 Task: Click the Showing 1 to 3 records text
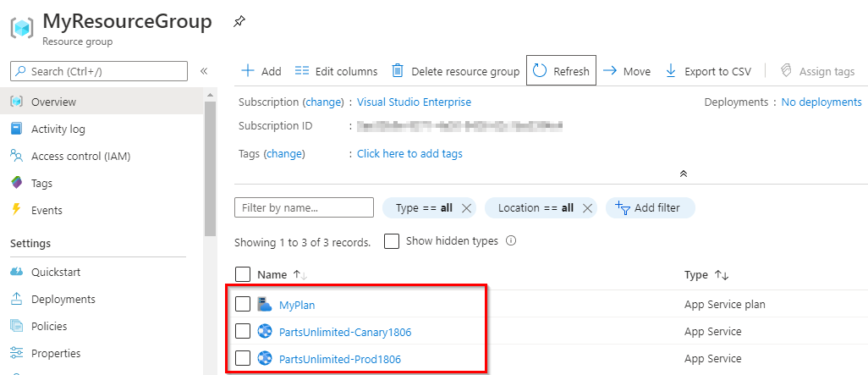[302, 242]
